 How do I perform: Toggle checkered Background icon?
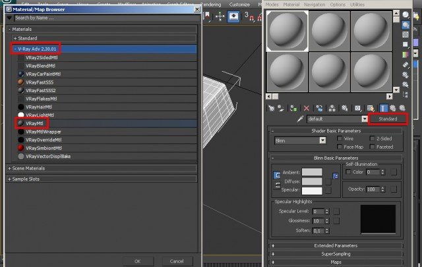tap(406, 35)
